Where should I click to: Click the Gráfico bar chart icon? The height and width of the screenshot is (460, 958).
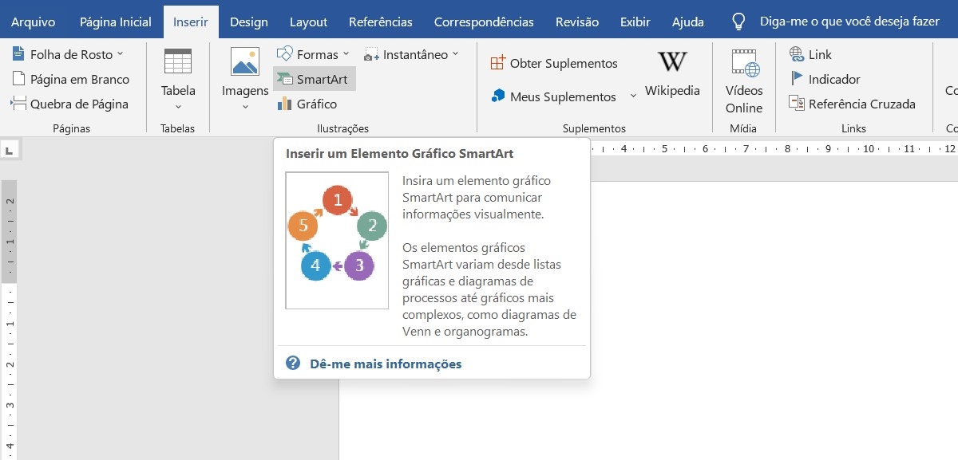284,104
